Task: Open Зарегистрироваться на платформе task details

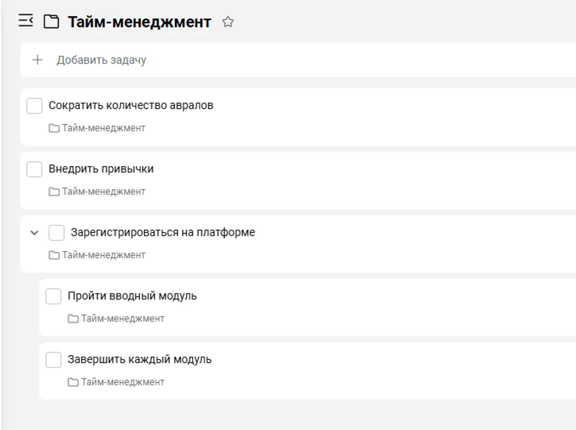Action: (163, 232)
